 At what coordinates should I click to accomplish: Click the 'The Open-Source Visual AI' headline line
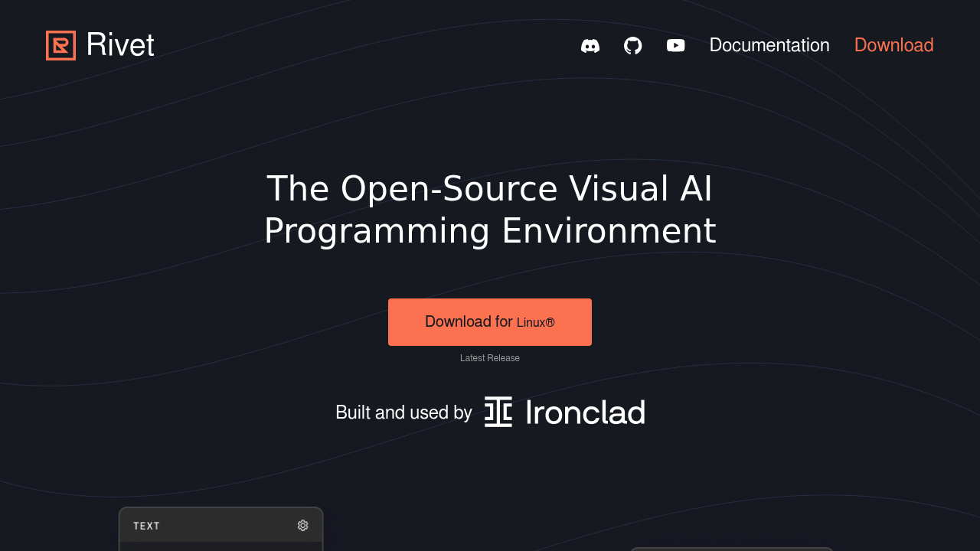coord(490,189)
